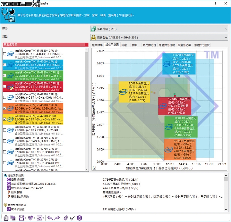Switch to the 組合結果 tab
The width and height of the screenshot is (231, 222).
click(x=97, y=45)
